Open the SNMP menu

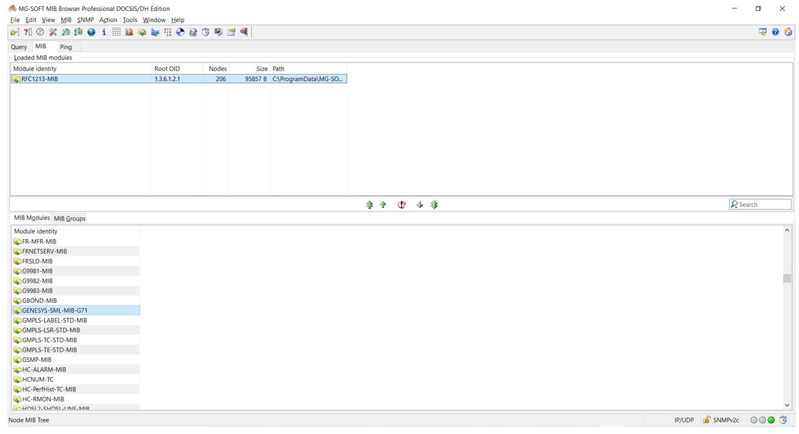coord(85,20)
